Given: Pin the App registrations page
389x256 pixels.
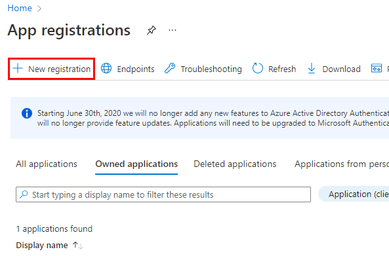Looking at the screenshot, I should pos(151,30).
